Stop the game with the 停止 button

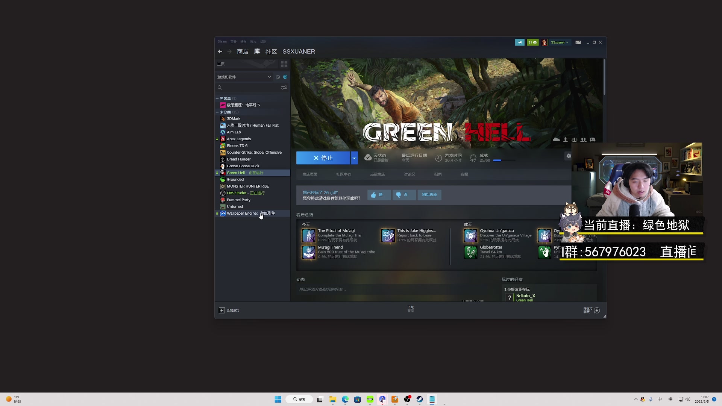(x=323, y=158)
